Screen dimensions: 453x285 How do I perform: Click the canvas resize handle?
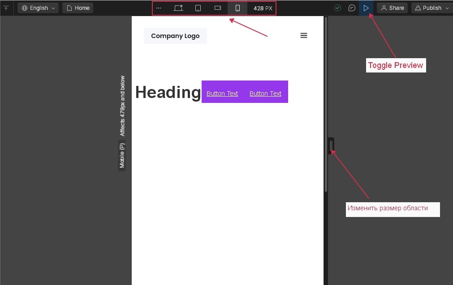[x=331, y=146]
